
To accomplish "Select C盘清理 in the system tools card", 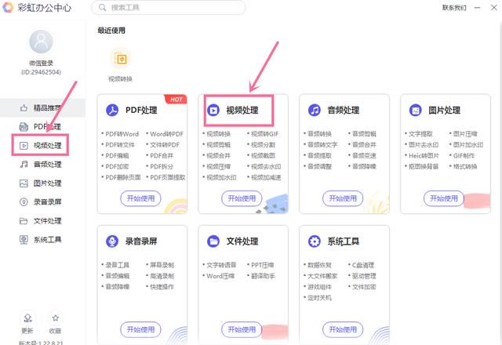I will [363, 265].
